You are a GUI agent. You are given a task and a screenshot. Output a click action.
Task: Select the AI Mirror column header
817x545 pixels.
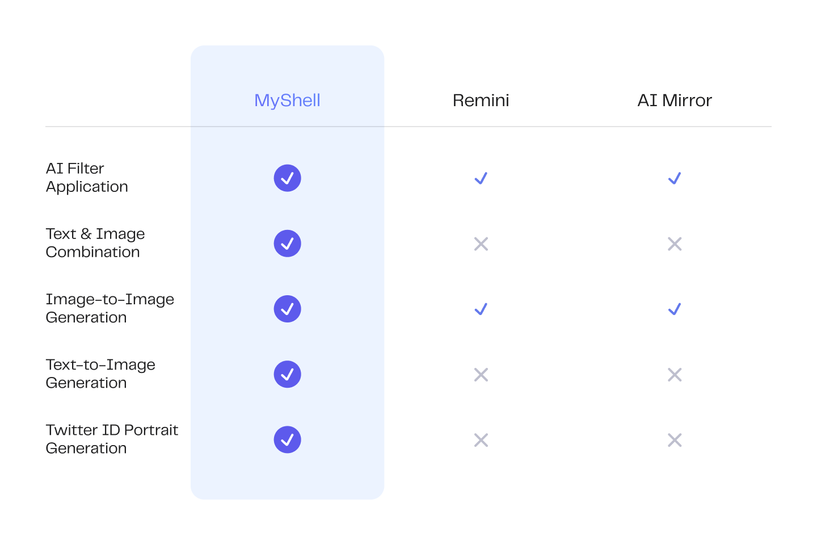[674, 100]
